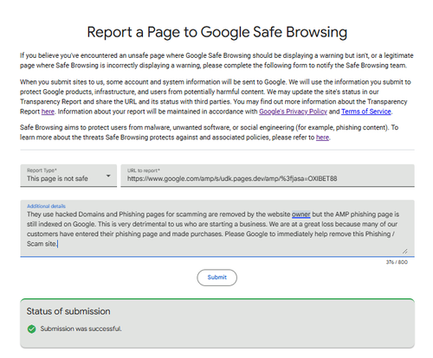
Task: Click the 'Submission was successful' message
Action: coord(81,329)
